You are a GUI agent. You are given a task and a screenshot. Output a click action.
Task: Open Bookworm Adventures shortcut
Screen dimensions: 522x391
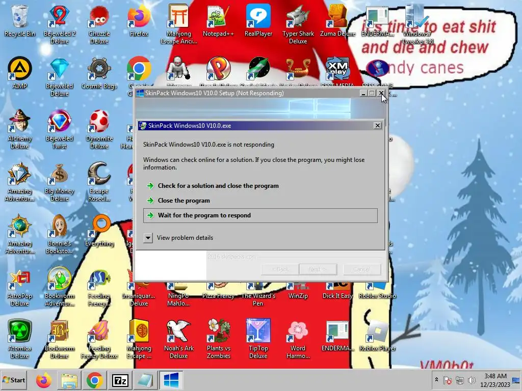click(59, 287)
